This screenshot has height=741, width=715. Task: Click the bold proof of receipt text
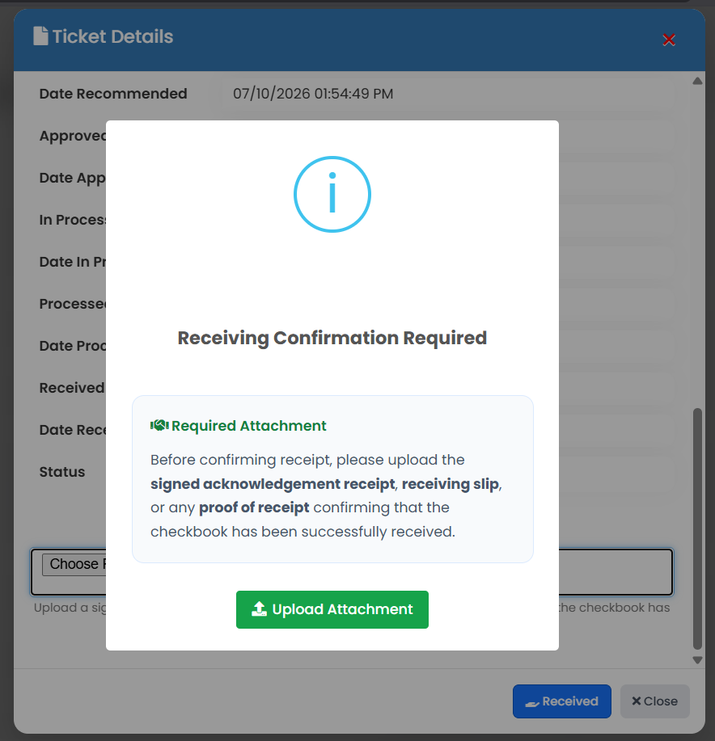pyautogui.click(x=254, y=507)
